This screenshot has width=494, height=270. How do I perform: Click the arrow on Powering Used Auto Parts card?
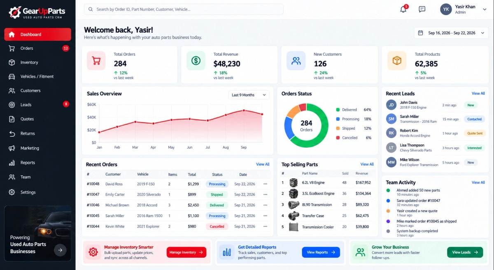pyautogui.click(x=60, y=250)
